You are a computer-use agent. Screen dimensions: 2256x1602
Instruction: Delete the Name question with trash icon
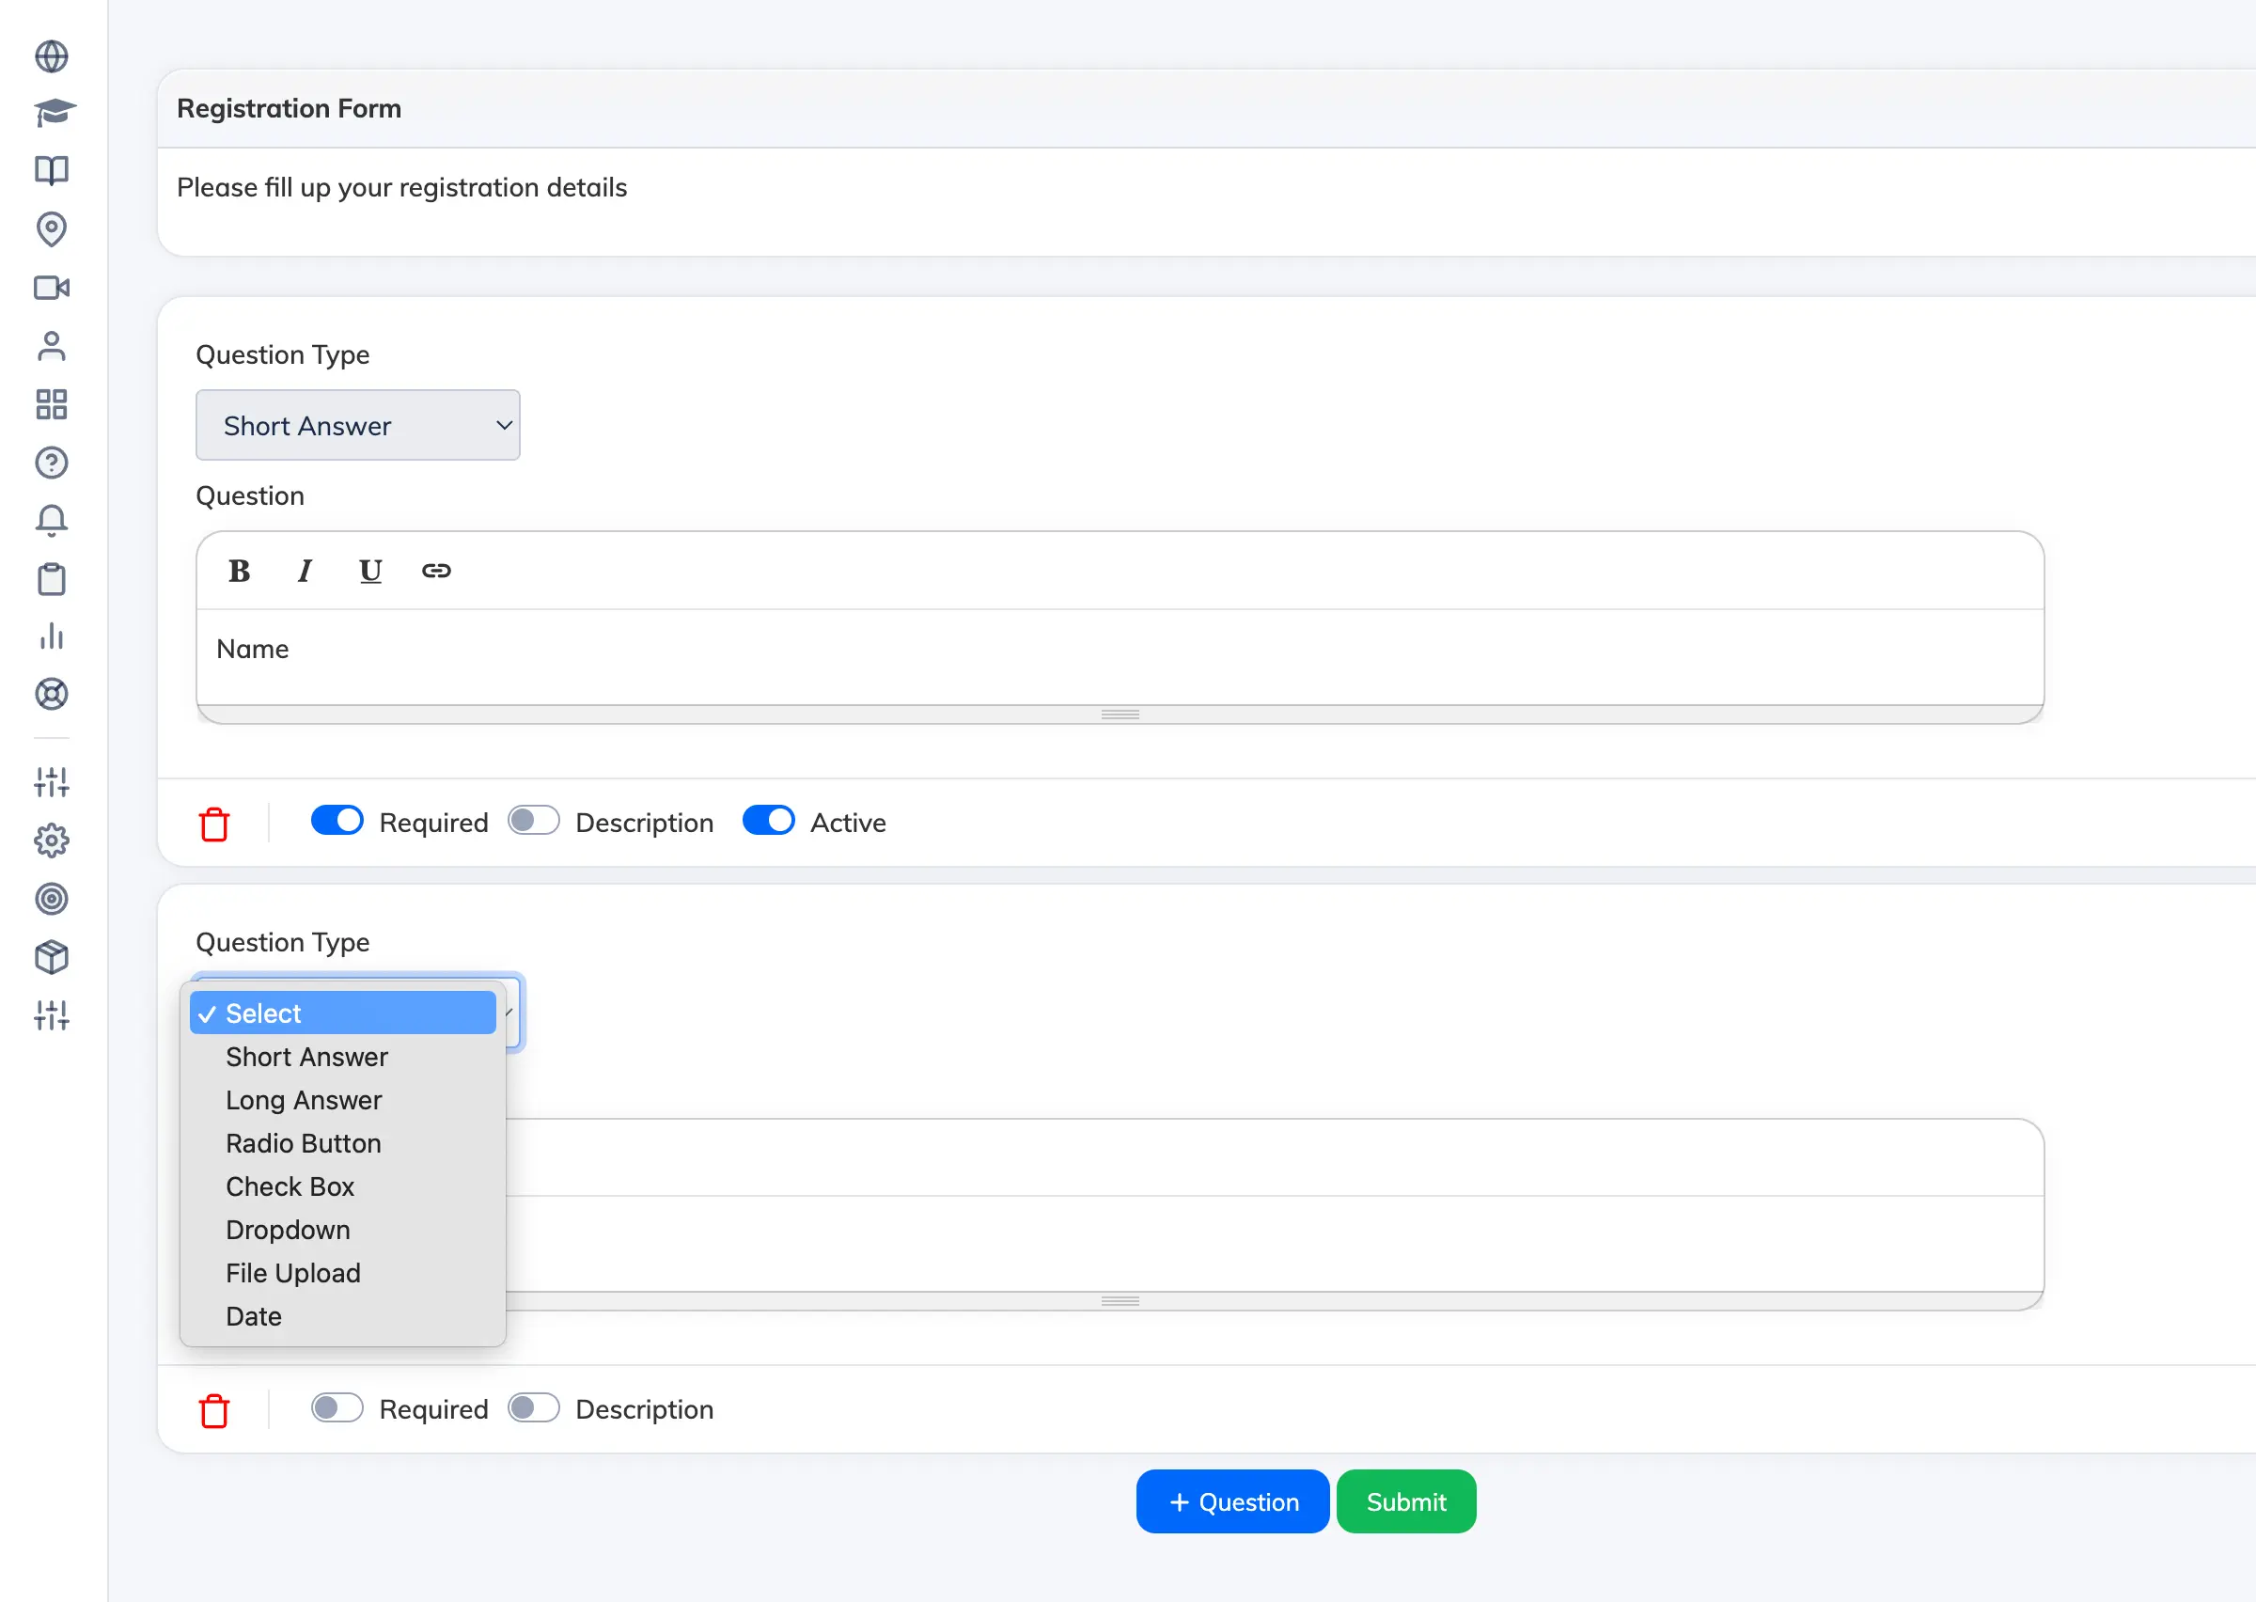pos(214,824)
